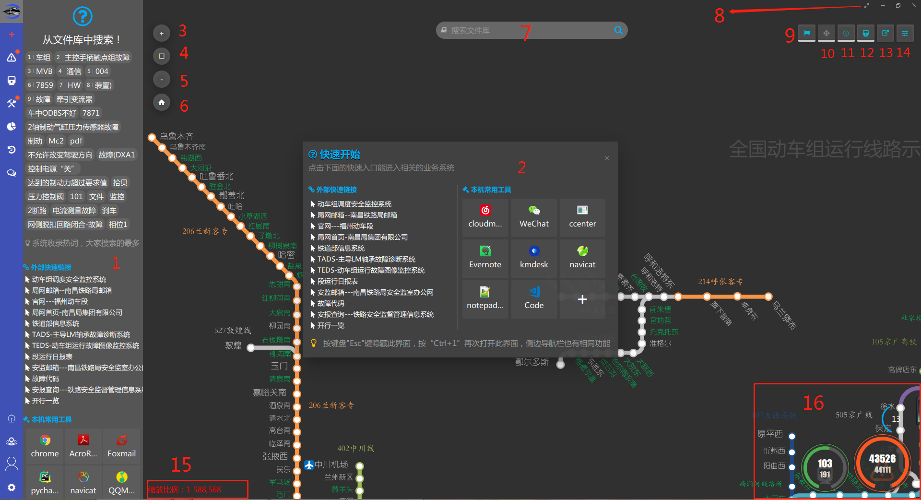Open the pie chart statistics sidebar icon
The image size is (921, 500).
point(12,126)
